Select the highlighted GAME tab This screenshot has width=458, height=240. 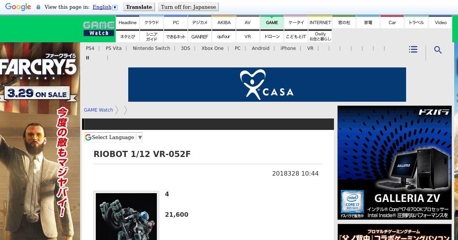(272, 22)
